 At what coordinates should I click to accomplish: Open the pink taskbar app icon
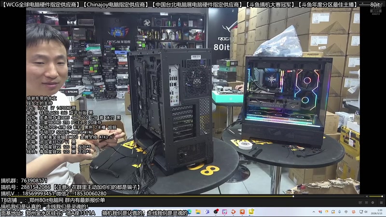tap(224, 212)
